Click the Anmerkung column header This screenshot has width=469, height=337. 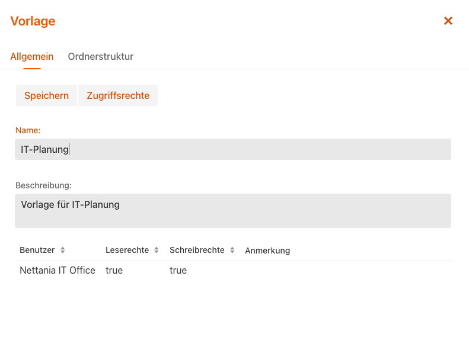(267, 251)
